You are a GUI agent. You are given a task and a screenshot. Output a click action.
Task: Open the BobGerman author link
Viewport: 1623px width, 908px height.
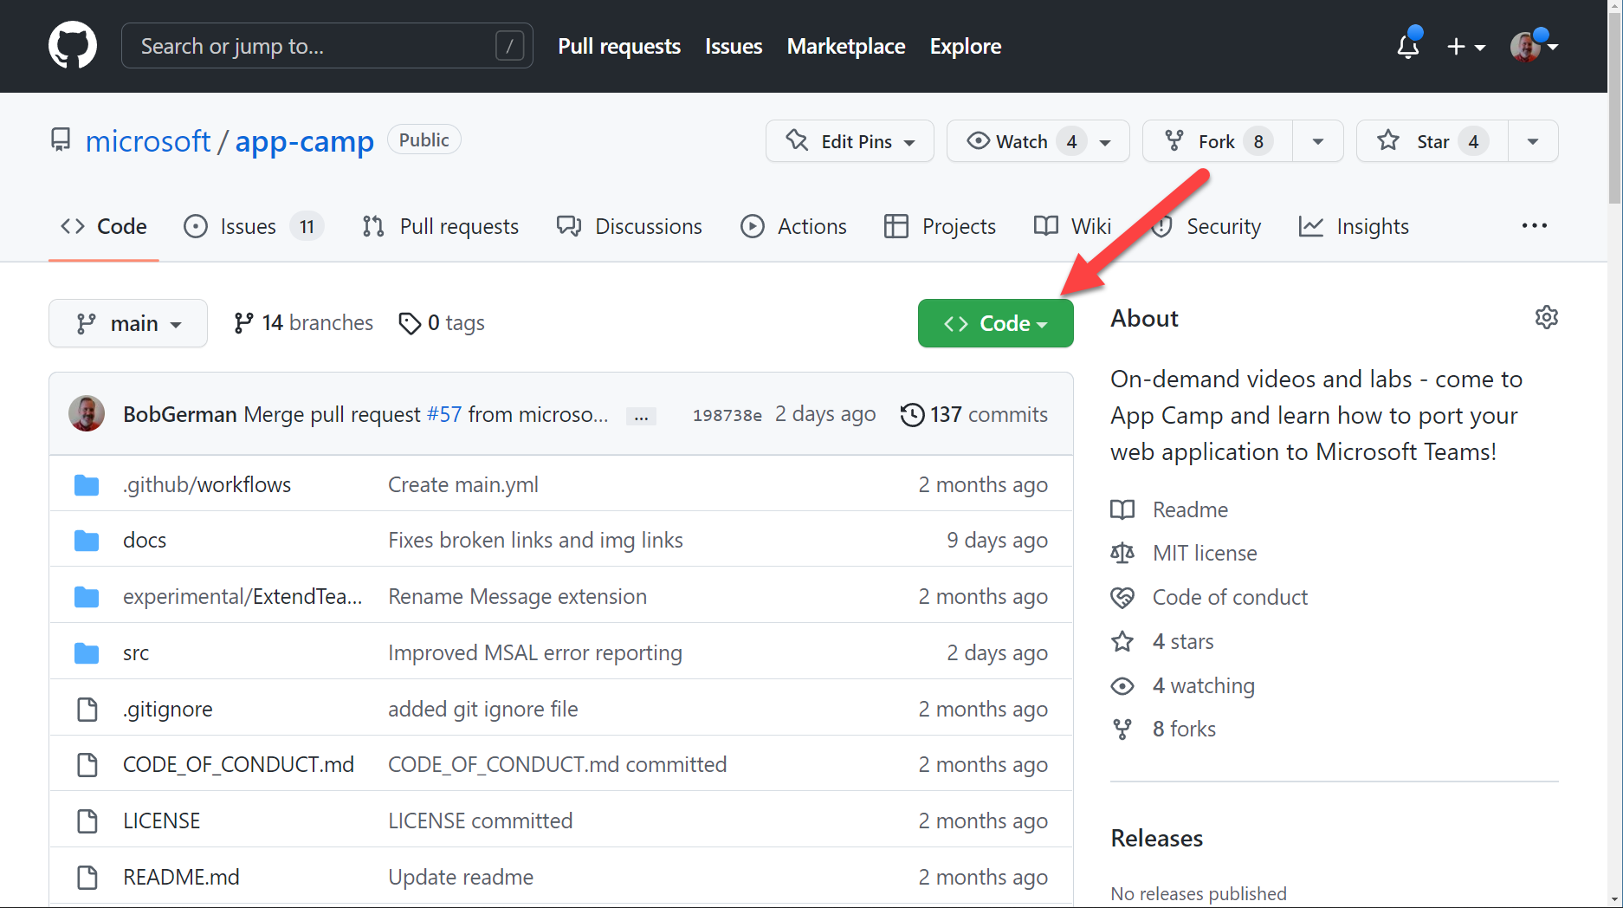point(180,414)
